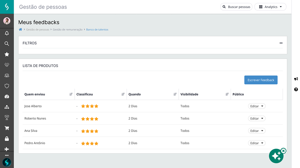Click the help question mark icon
Image resolution: width=300 pixels, height=168 pixels.
(x=296, y=90)
